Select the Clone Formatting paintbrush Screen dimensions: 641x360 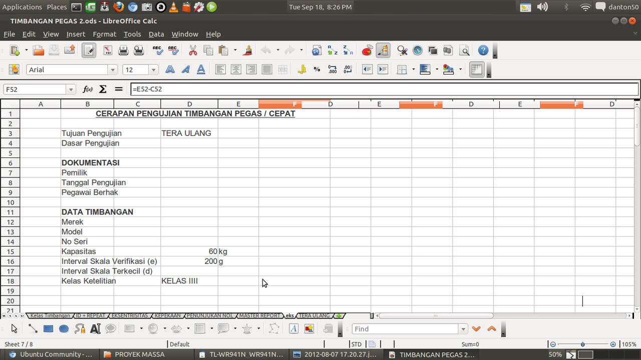tap(247, 50)
